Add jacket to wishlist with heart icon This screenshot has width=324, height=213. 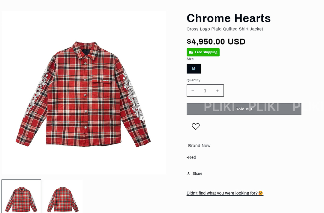(196, 127)
